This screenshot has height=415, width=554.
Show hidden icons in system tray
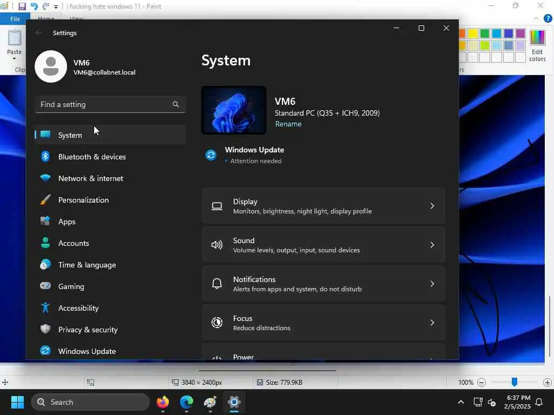pos(461,402)
